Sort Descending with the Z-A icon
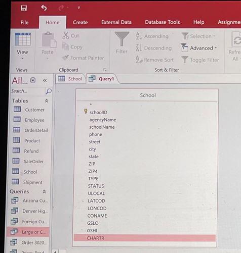This screenshot has height=253, width=241. pyautogui.click(x=139, y=48)
